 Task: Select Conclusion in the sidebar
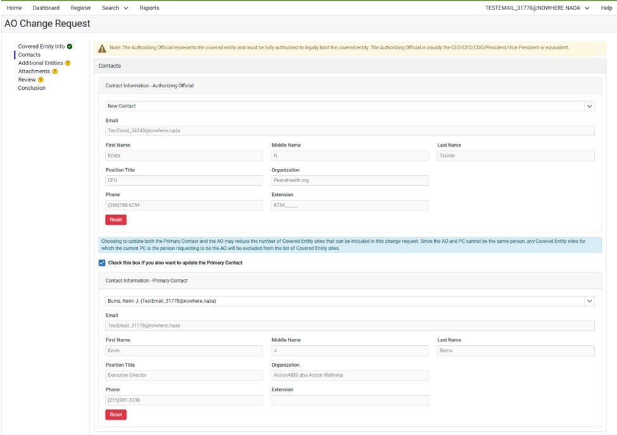tap(32, 88)
